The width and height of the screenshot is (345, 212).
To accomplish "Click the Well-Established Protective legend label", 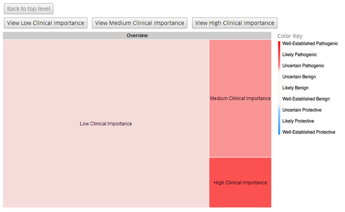I will coord(309,132).
